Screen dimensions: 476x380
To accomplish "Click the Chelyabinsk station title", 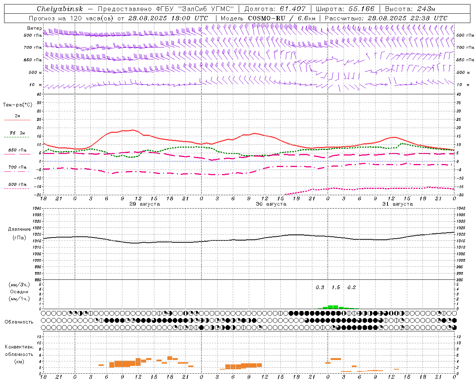I will pos(60,9).
